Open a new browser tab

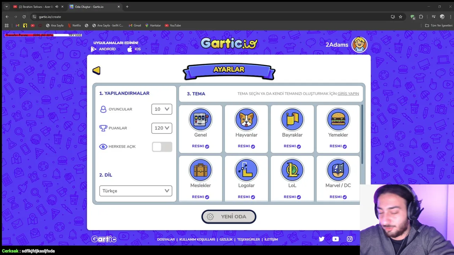tap(127, 7)
